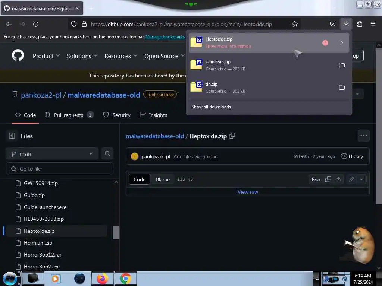Click the padlock site security icon

click(84, 24)
